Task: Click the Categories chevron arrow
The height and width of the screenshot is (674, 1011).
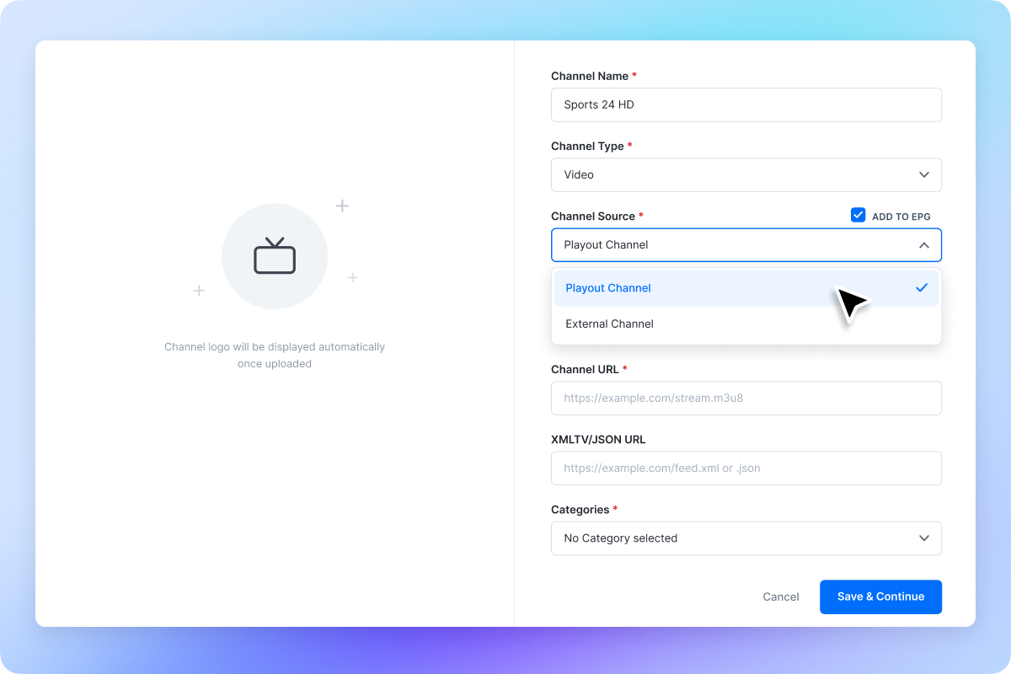Action: tap(924, 538)
